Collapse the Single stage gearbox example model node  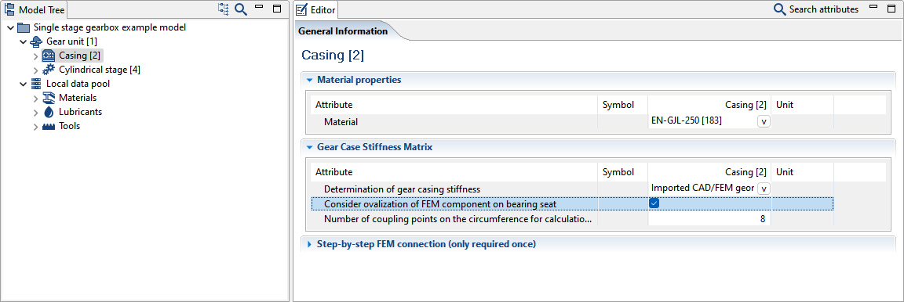pos(11,27)
